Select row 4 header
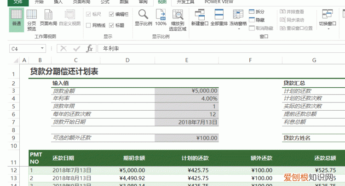Image resolution: width=345 pixels, height=186 pixels. pos(13,99)
